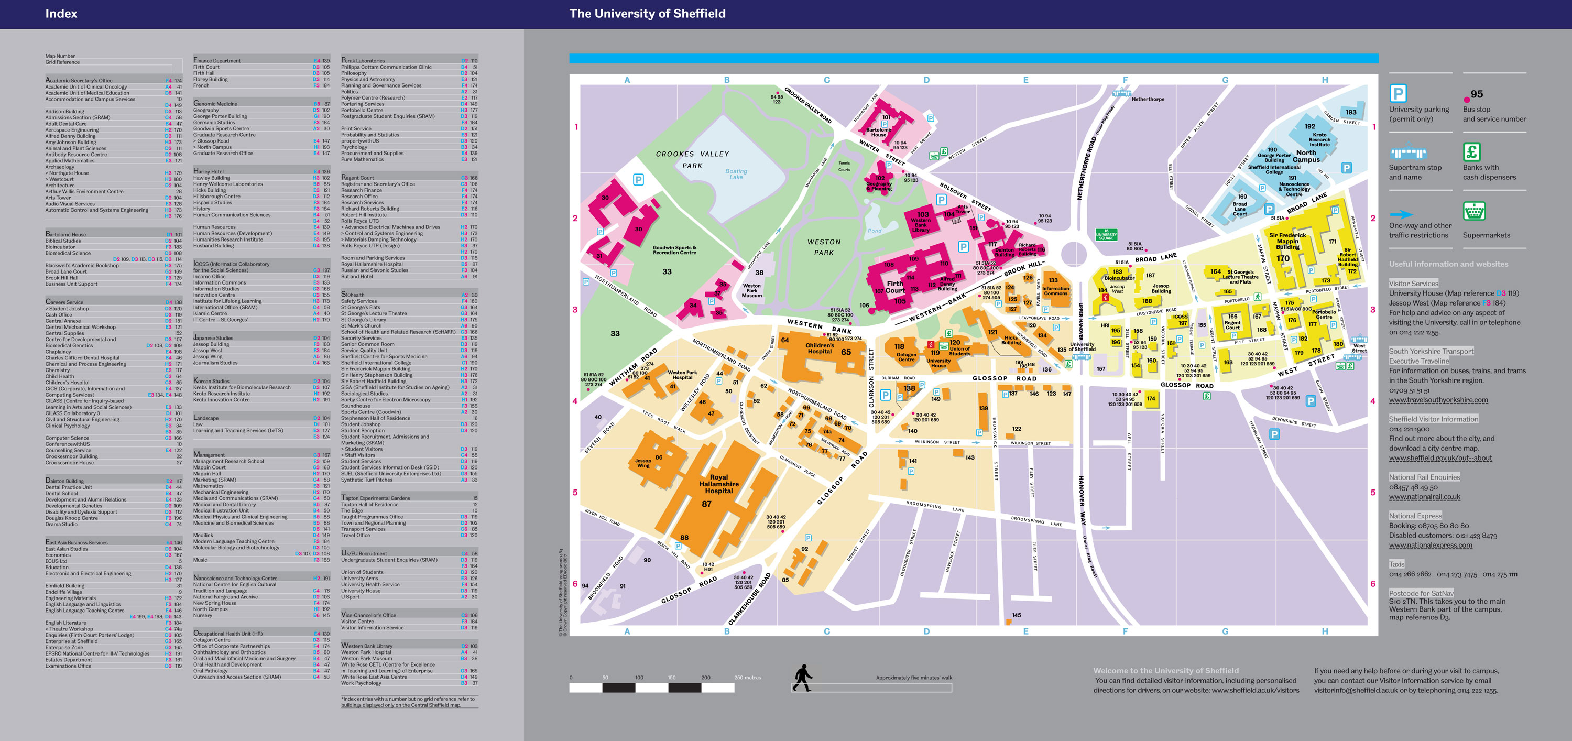
Task: Click the supermarket basket icon at Union of Students
Action: tap(944, 346)
